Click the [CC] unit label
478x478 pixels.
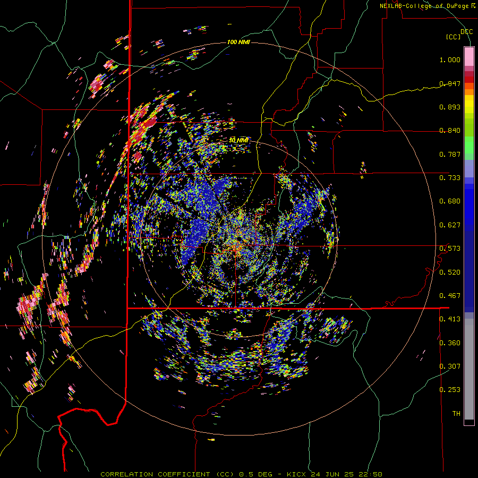454,37
